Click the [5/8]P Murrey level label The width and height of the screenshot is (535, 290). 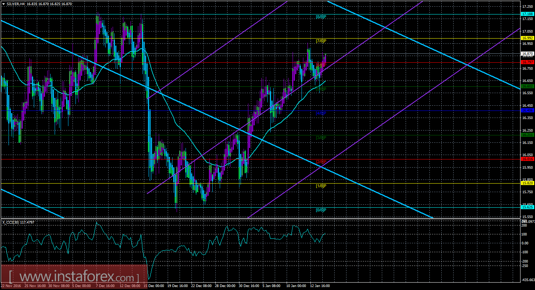point(321,89)
